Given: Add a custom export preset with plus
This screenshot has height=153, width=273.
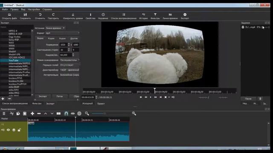Looking at the screenshot, I should (x=3, y=99).
